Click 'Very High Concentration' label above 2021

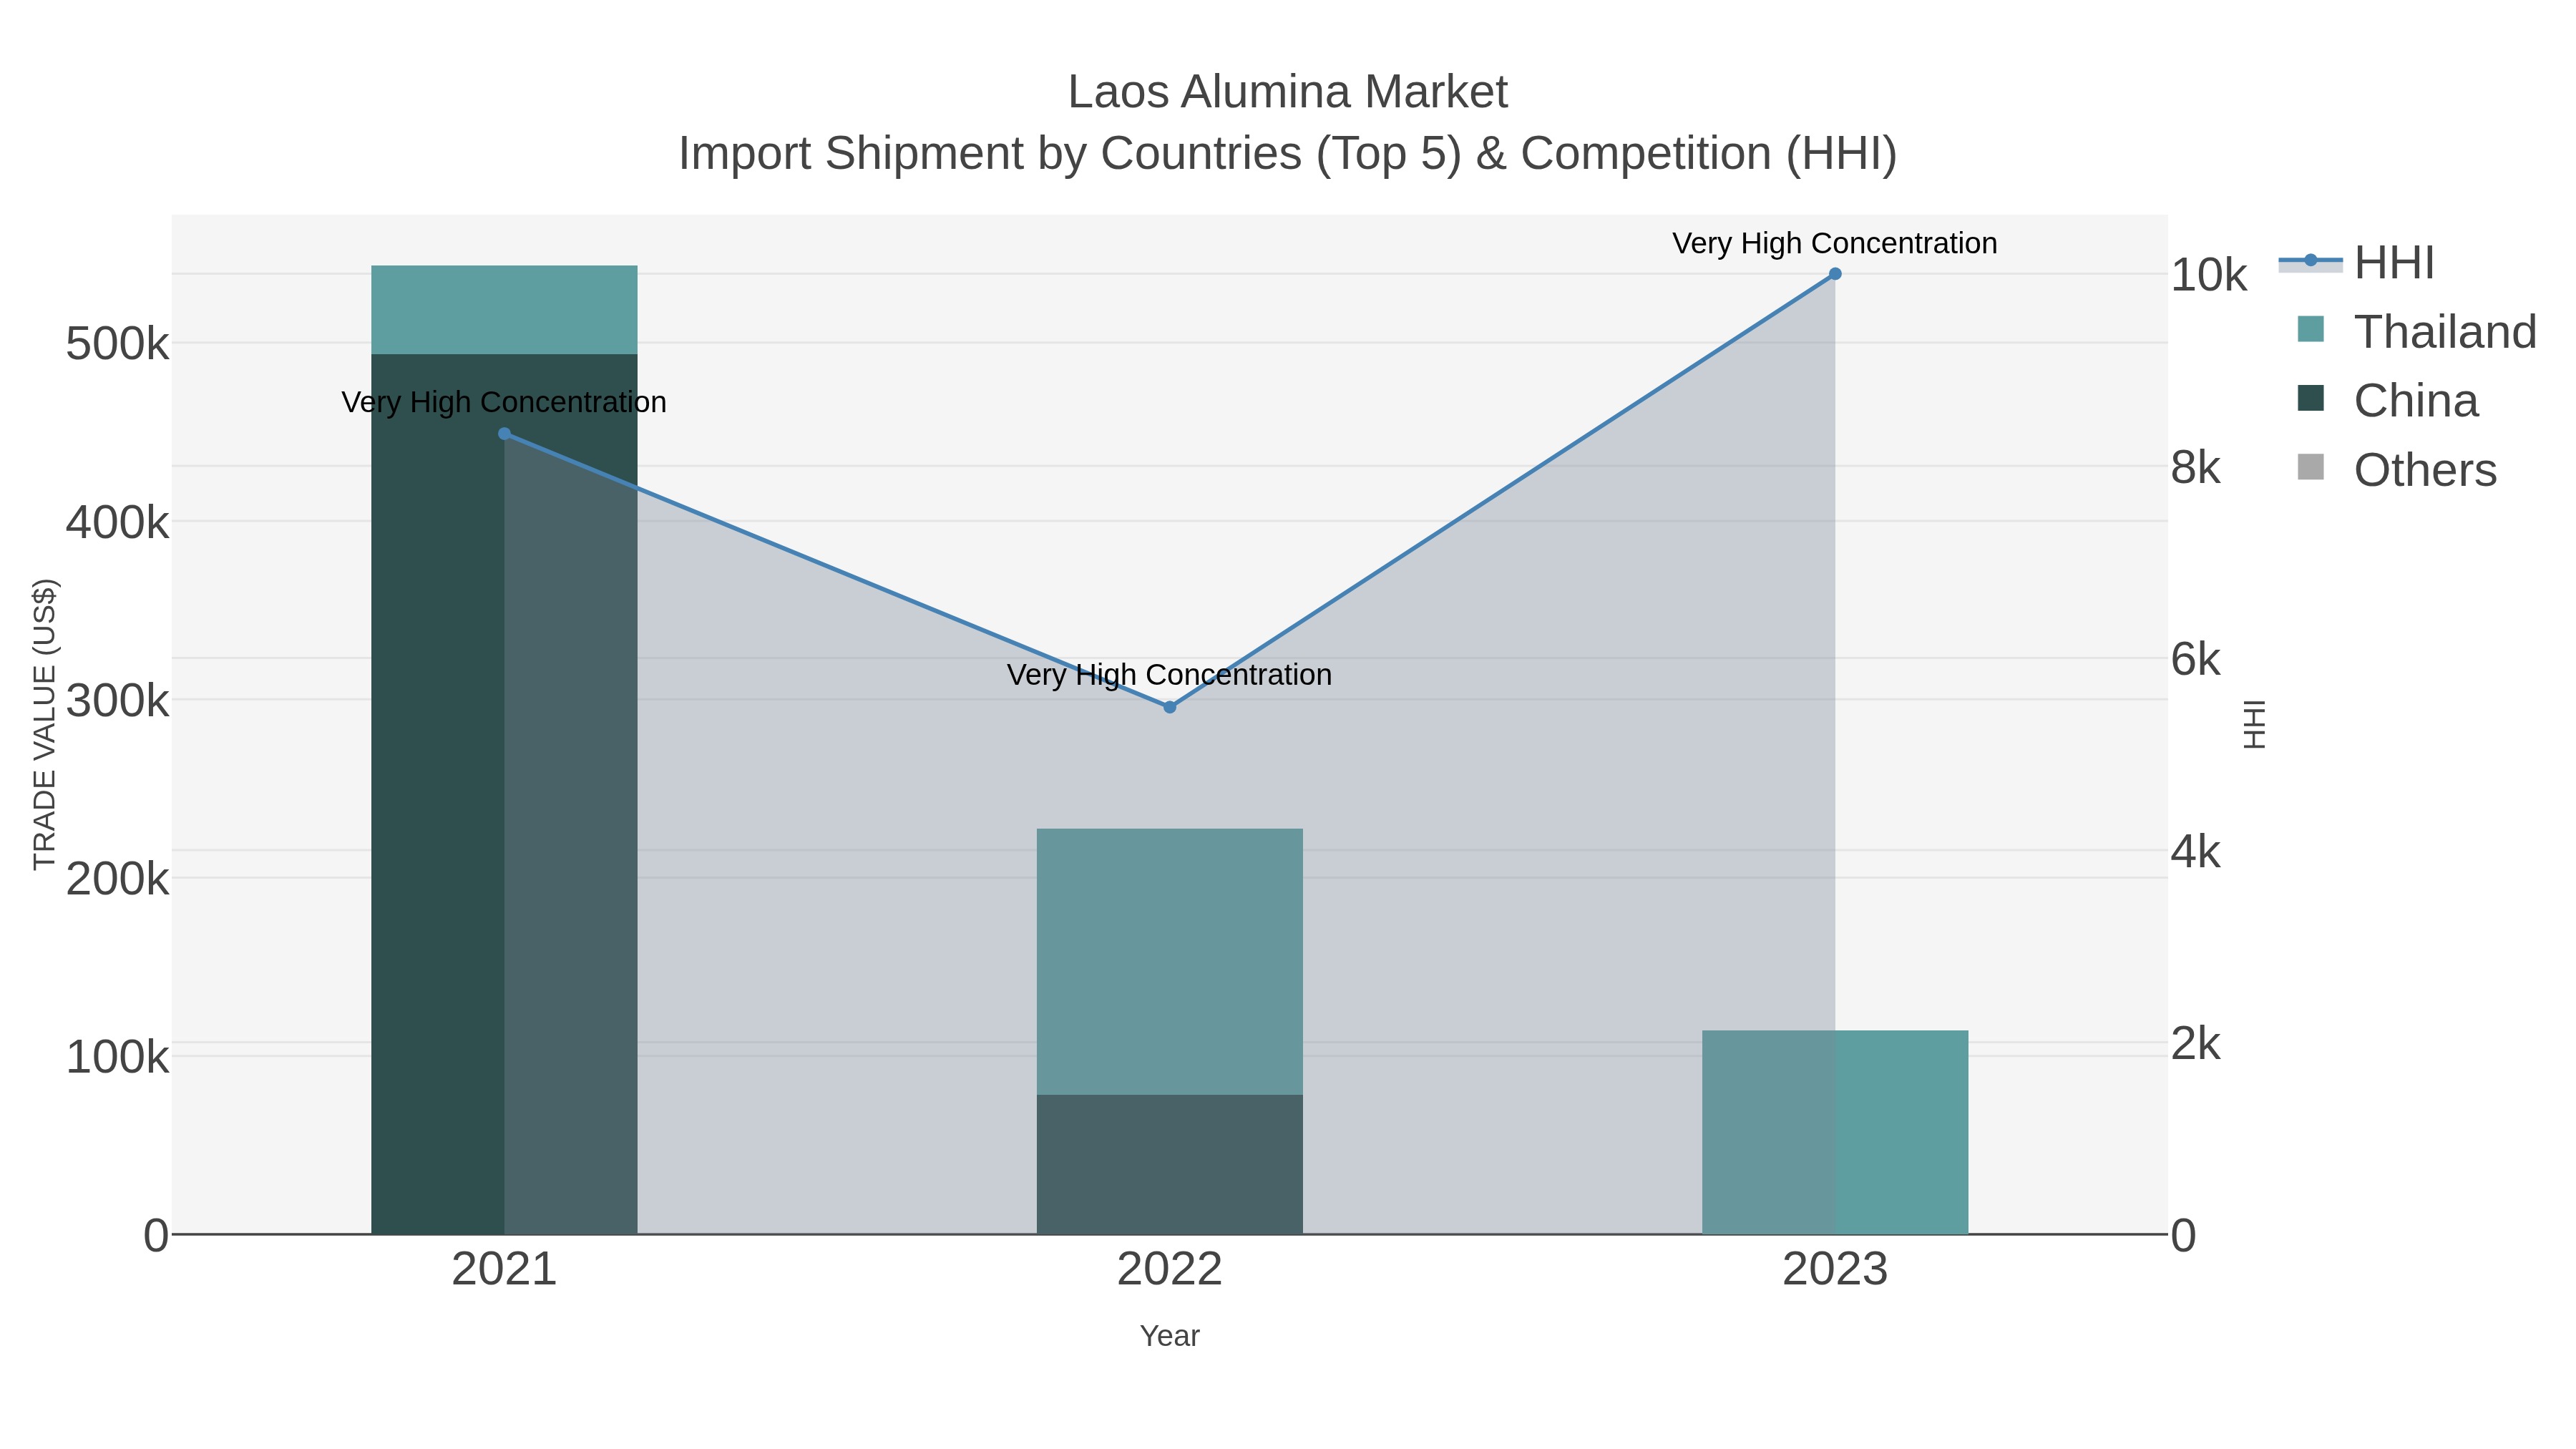coord(504,402)
